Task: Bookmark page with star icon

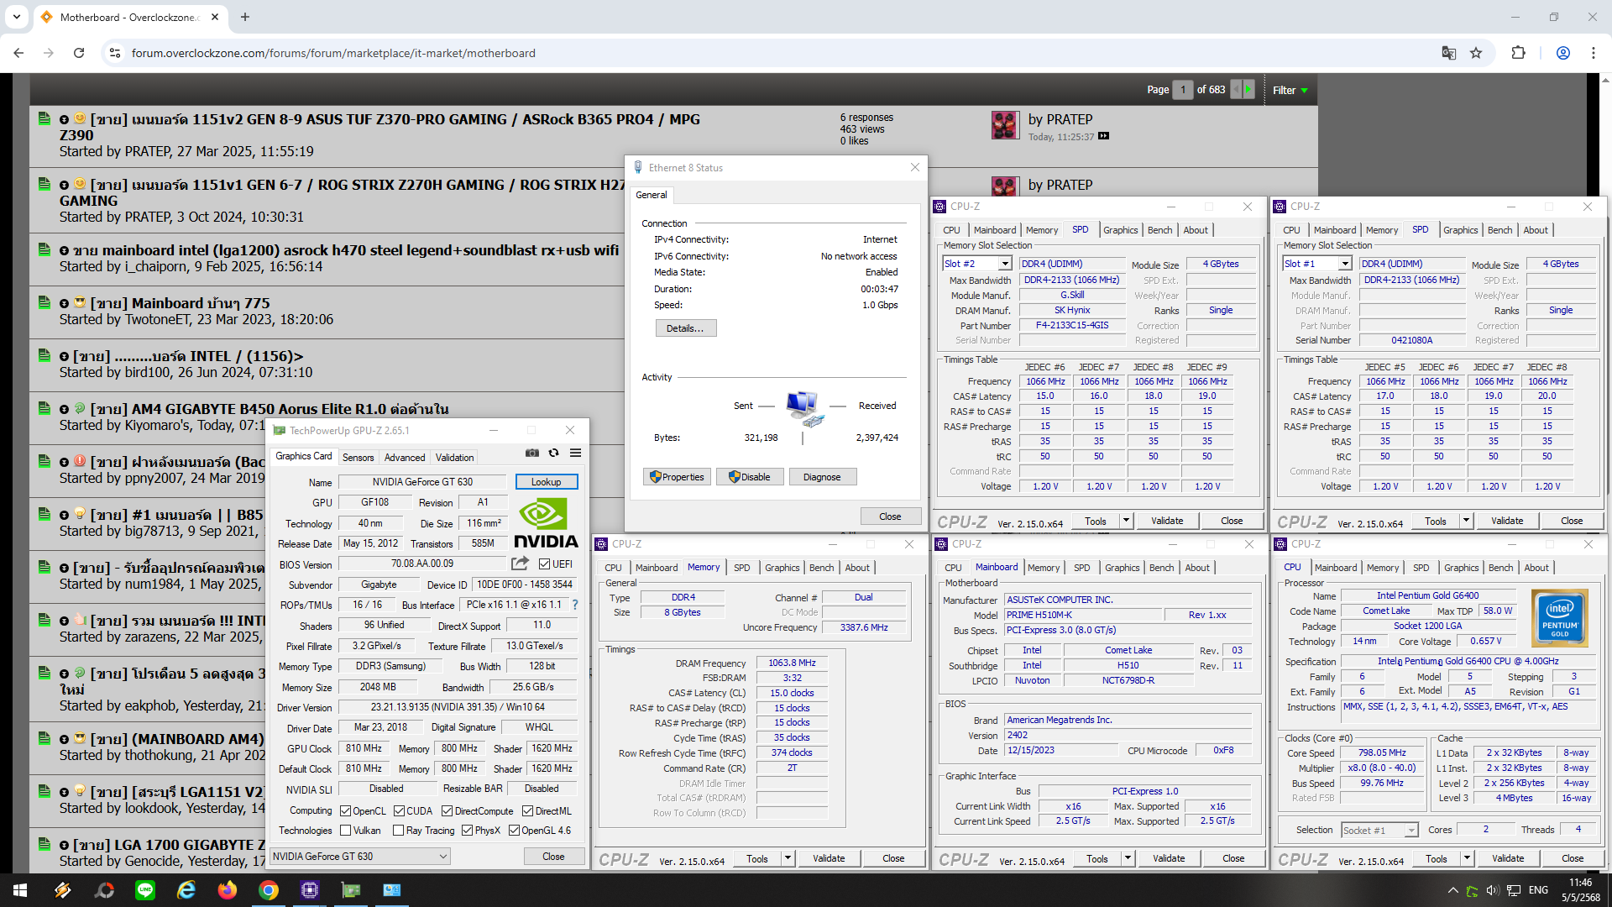Action: [1476, 53]
